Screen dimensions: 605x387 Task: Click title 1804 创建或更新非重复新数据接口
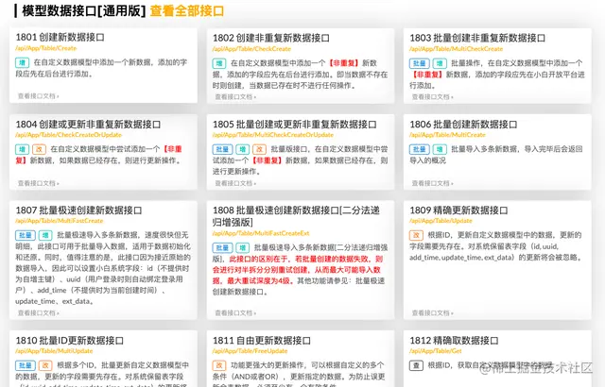[x=88, y=125]
